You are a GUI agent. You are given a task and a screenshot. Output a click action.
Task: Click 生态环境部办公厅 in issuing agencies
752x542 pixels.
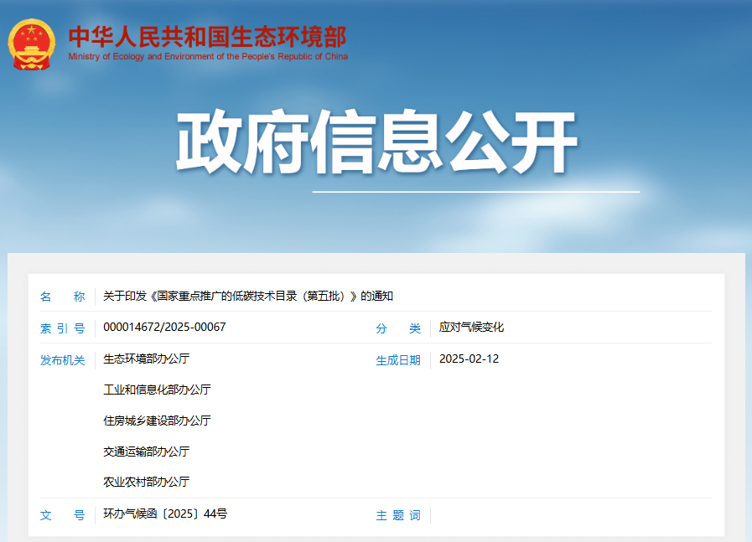[147, 359]
